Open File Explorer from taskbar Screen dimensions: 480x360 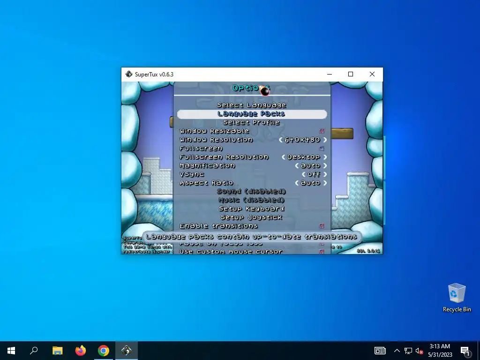pos(57,351)
